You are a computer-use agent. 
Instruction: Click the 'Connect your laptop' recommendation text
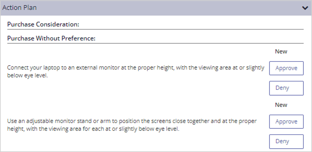point(136,72)
